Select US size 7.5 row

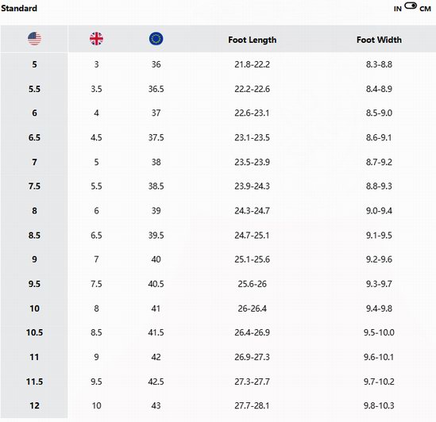coord(218,186)
